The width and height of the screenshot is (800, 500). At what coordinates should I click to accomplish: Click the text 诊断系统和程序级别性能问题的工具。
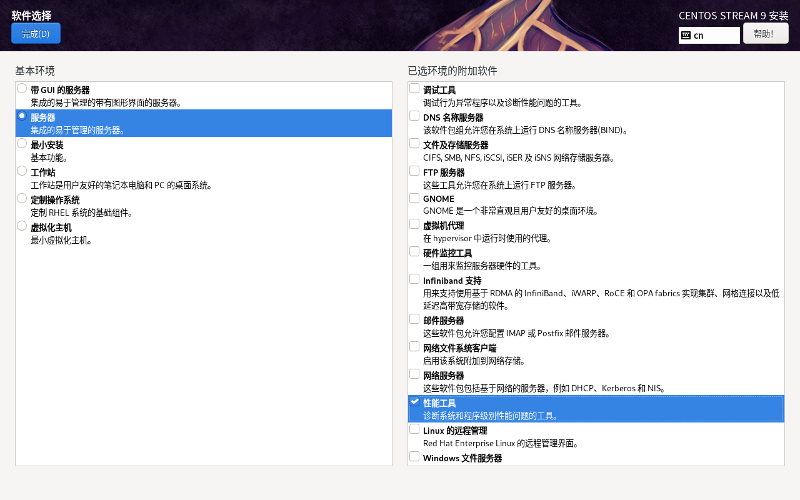pos(491,416)
